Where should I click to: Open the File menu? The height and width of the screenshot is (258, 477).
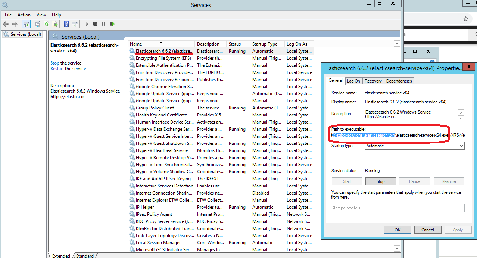[8, 15]
